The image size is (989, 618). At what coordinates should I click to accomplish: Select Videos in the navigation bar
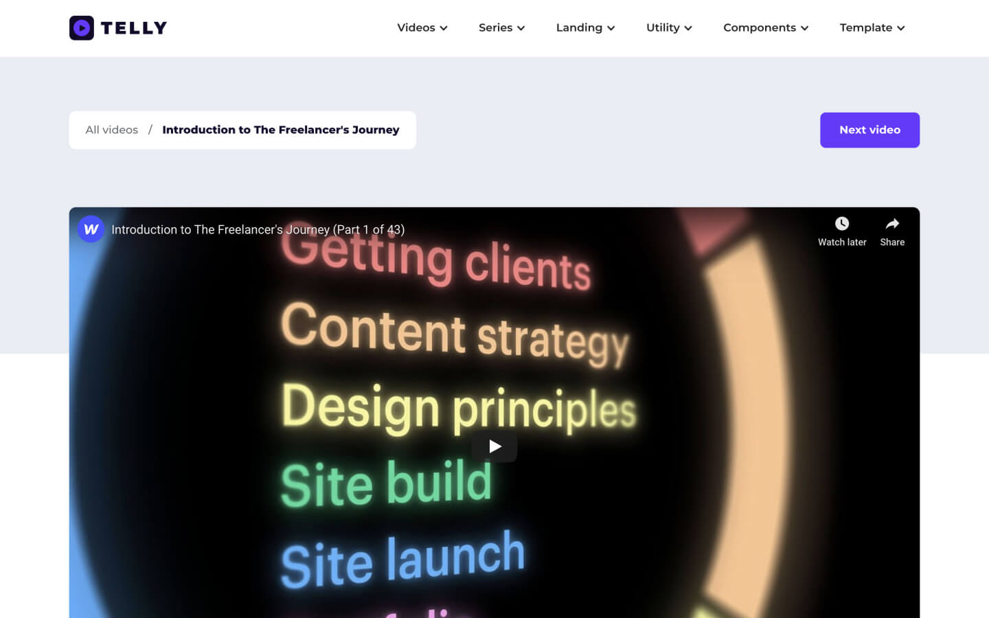coord(416,27)
